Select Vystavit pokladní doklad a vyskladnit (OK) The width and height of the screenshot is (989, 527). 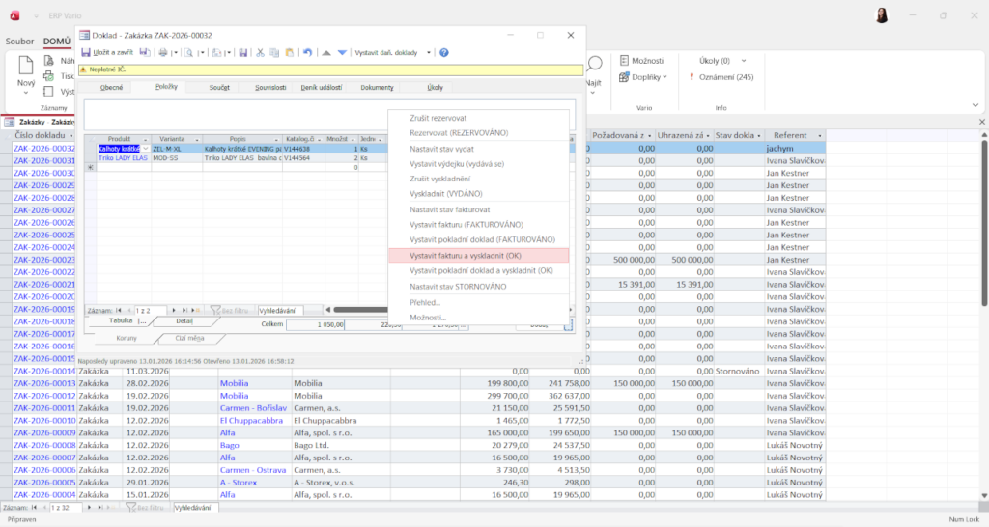coord(480,271)
